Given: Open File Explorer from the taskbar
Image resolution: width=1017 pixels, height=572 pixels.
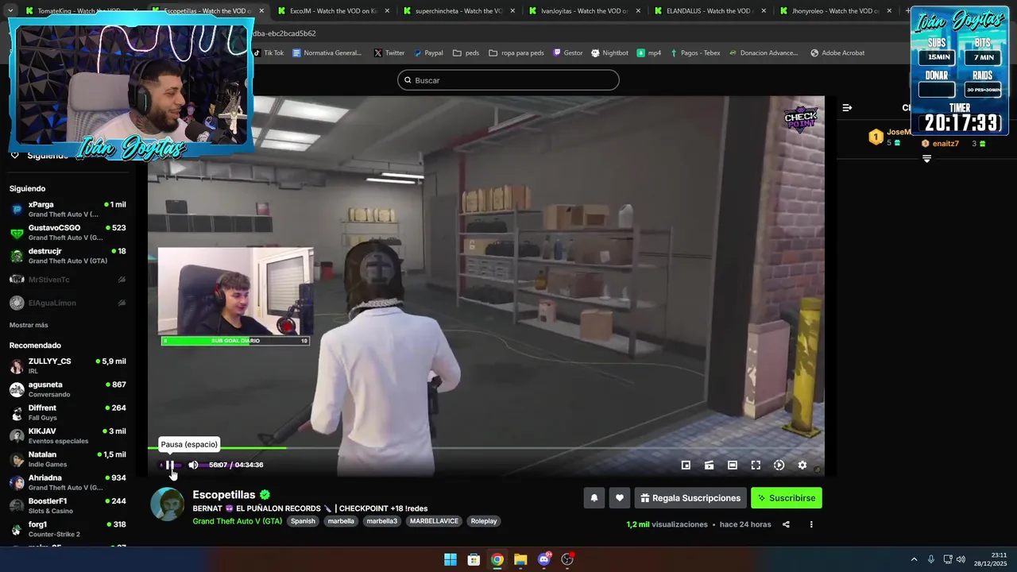Looking at the screenshot, I should pos(520,559).
